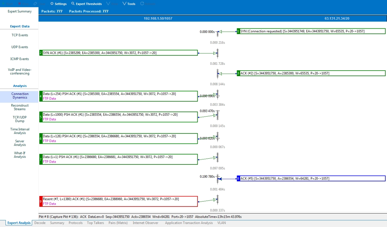Switch to the Protocols tab
The width and height of the screenshot is (387, 227).
[x=76, y=223]
